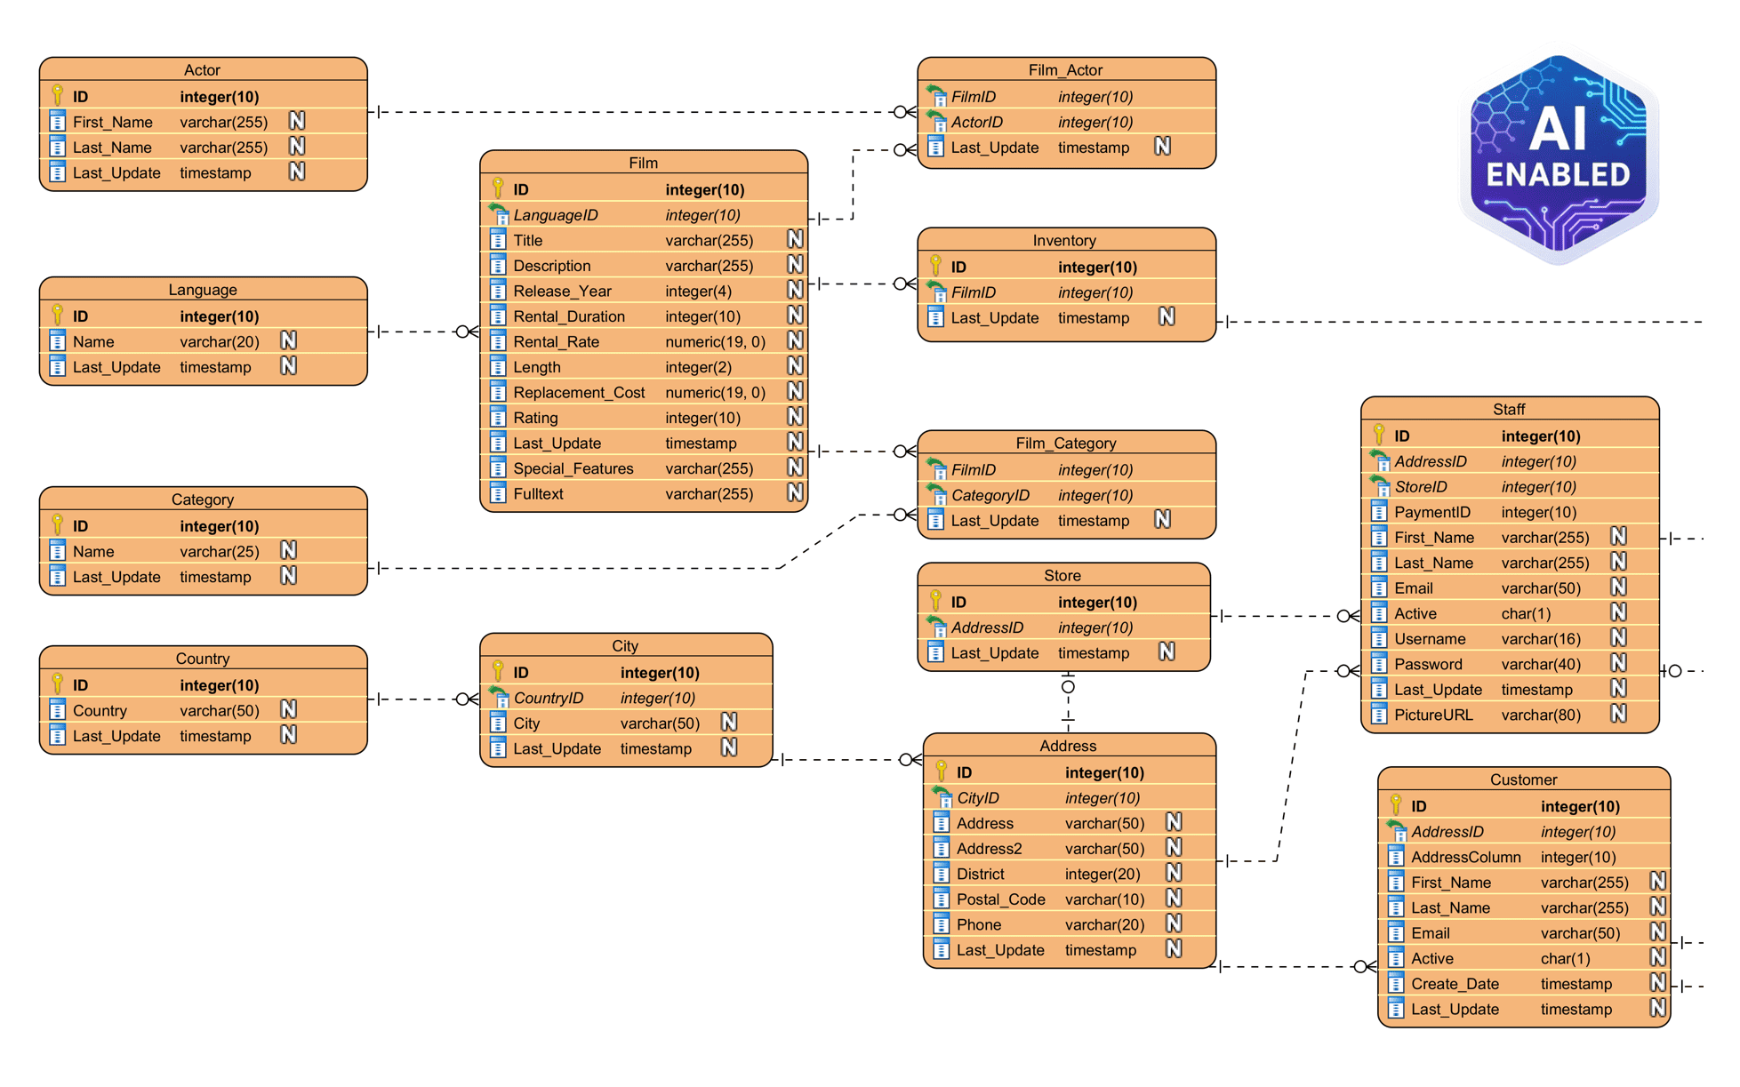The height and width of the screenshot is (1087, 1740).
Task: Select the Country table title
Action: coord(203,659)
